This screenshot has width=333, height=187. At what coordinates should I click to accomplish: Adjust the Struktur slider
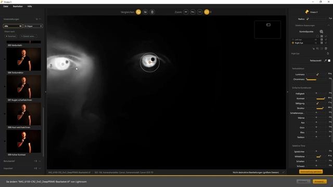click(x=316, y=109)
